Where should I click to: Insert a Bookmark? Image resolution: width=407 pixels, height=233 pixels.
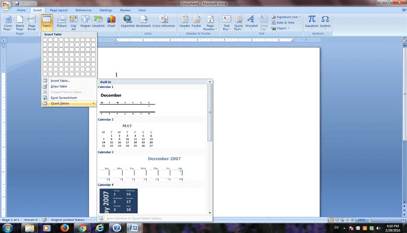[144, 21]
